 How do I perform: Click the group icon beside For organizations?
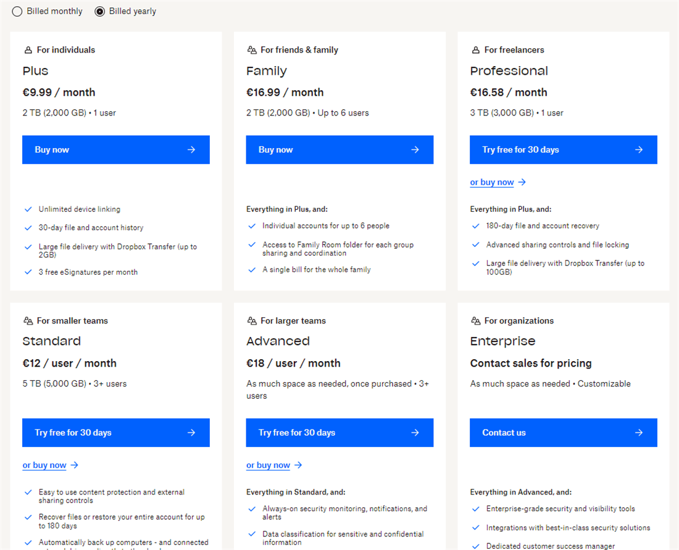[x=475, y=321]
